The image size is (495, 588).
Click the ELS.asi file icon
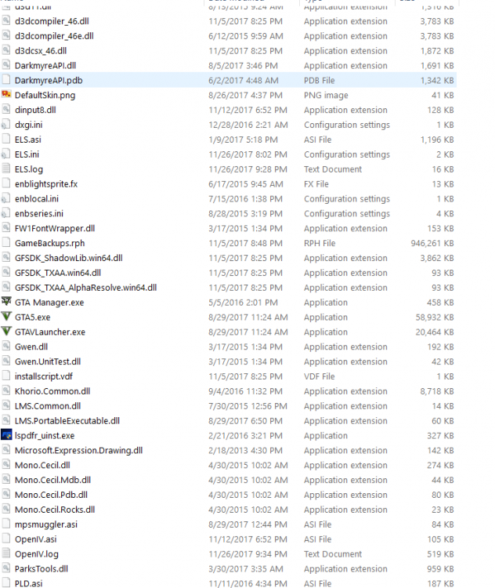pyautogui.click(x=6, y=139)
